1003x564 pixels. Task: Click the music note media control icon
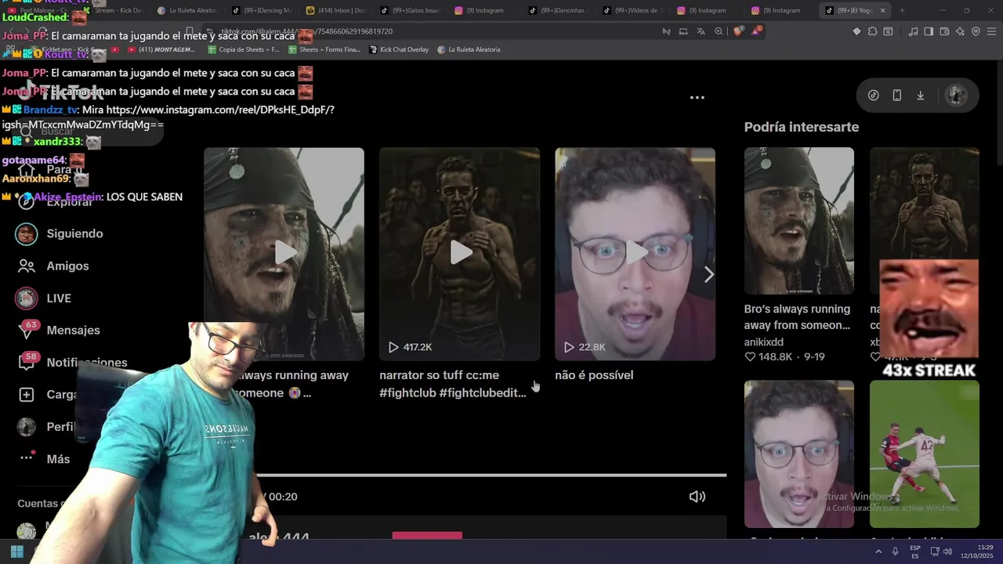(913, 31)
